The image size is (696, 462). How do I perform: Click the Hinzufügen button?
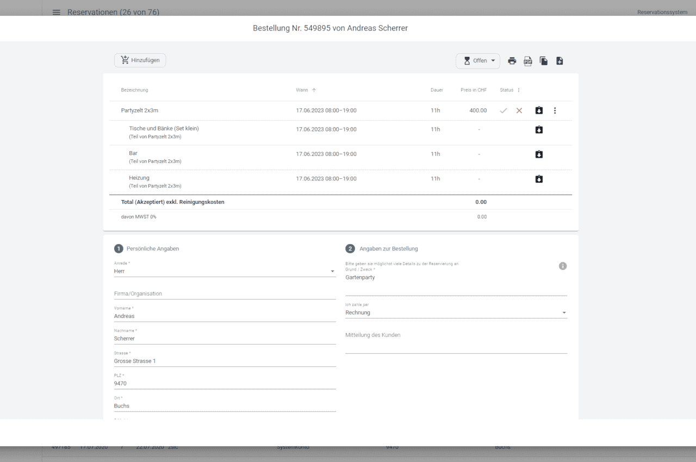point(140,60)
